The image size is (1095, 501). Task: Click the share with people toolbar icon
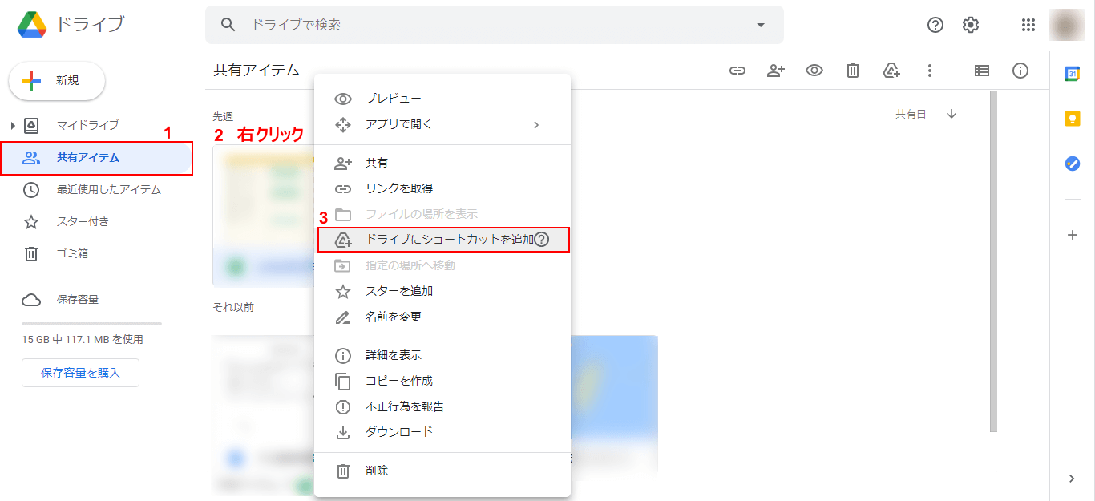(x=775, y=71)
